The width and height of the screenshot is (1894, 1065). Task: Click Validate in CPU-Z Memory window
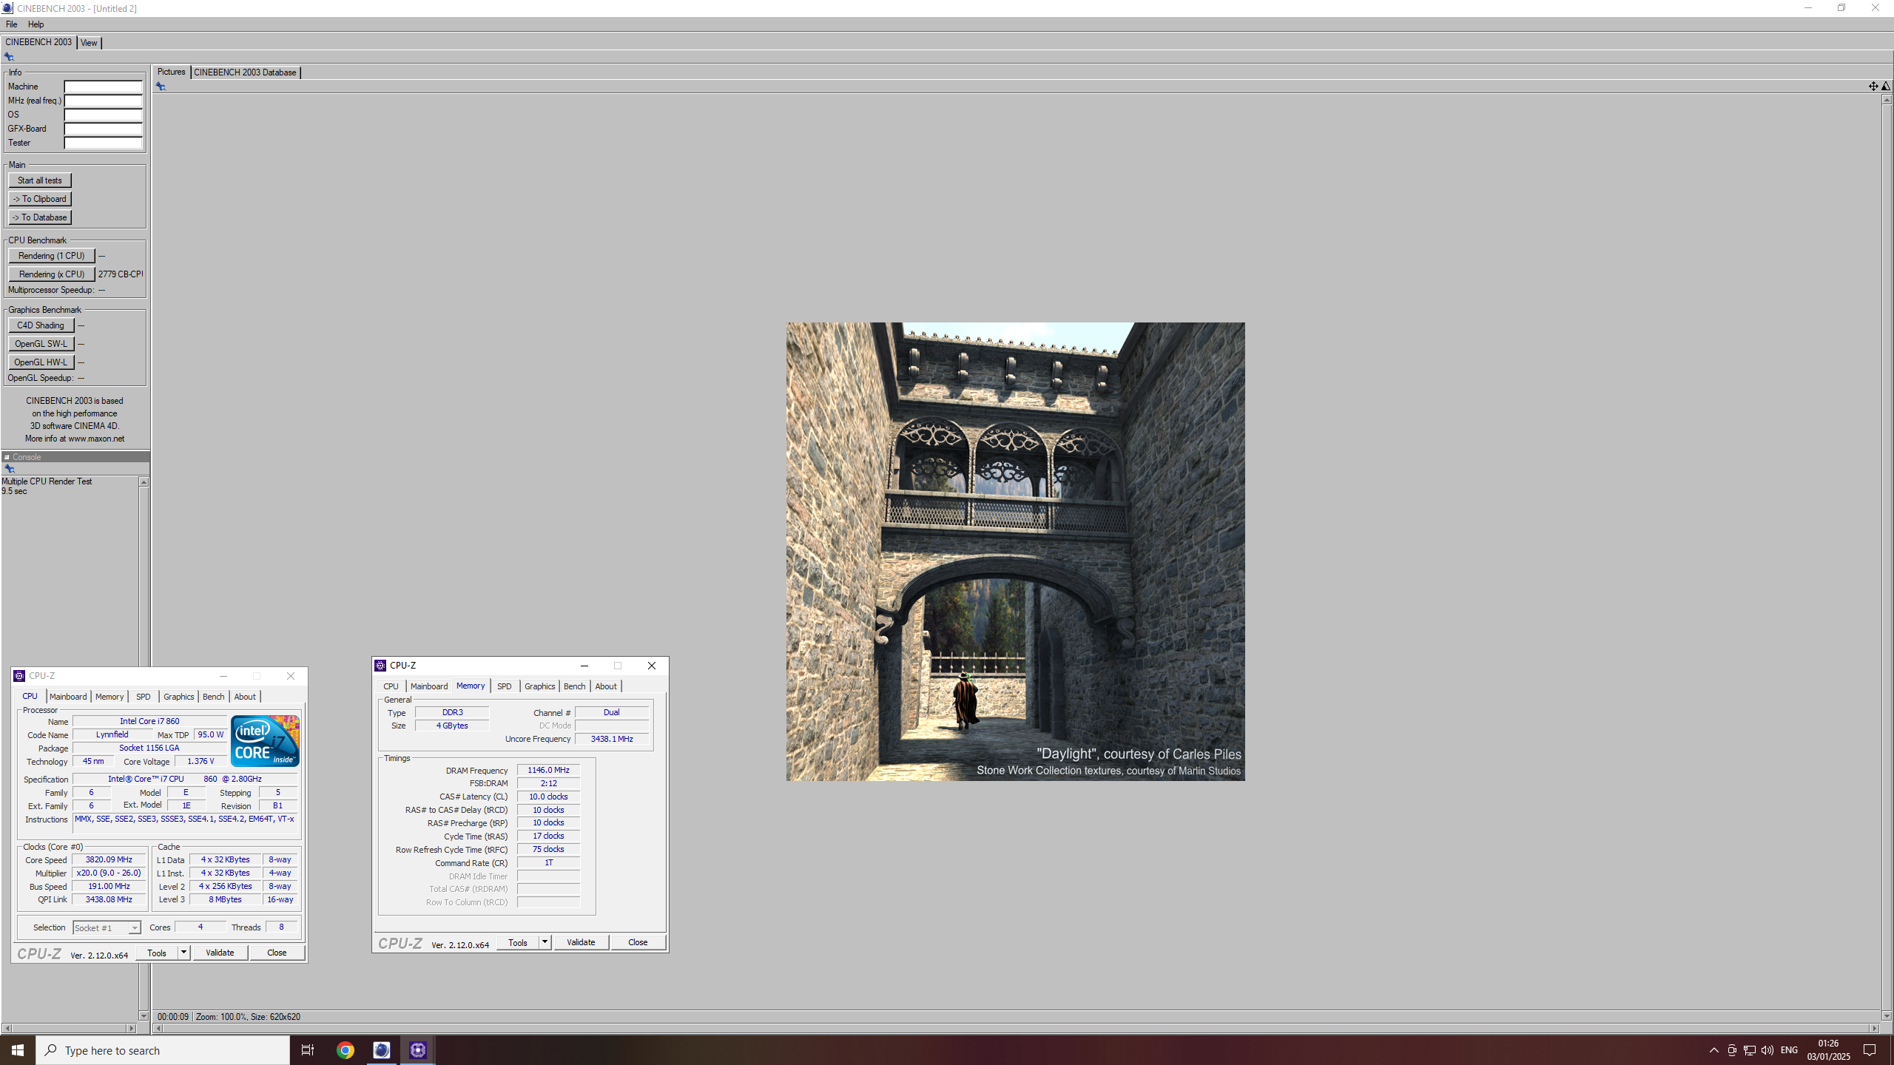click(581, 942)
